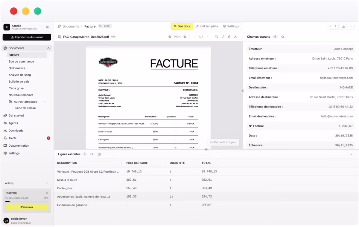Click the CB user avatar
359x227 pixels.
(6, 220)
